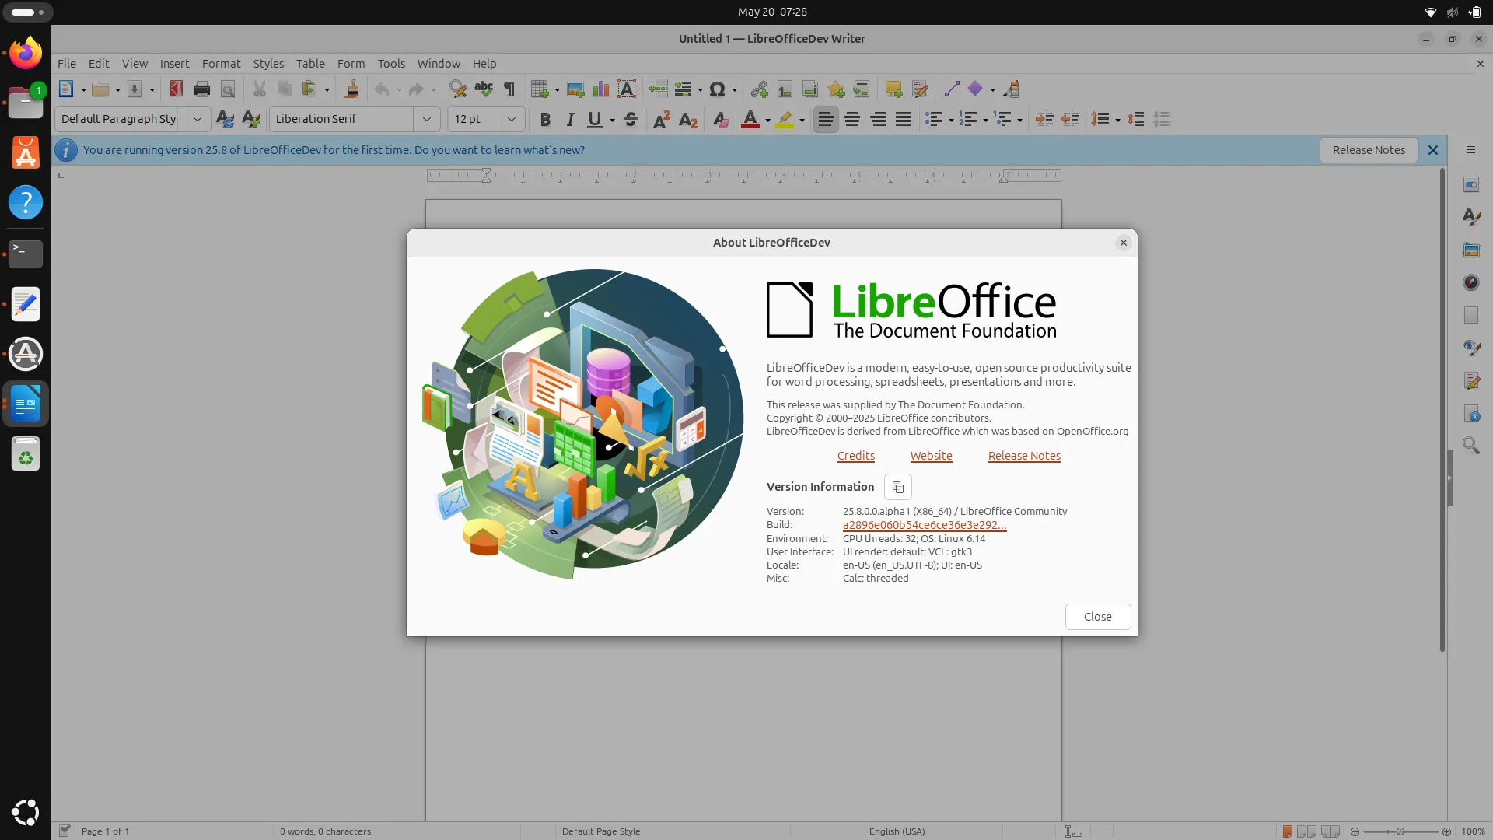Select the Styles panel in the sidebar

click(1472, 216)
